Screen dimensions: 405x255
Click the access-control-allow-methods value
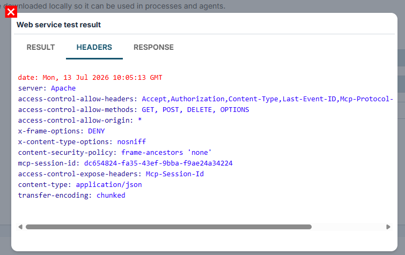(x=195, y=110)
